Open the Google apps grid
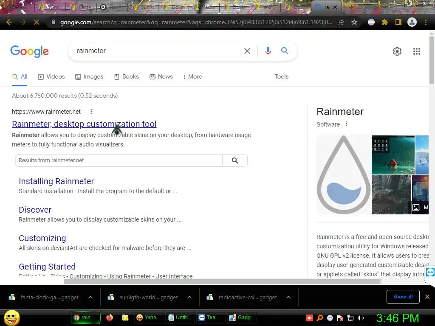Image resolution: width=435 pixels, height=326 pixels. coord(416,51)
